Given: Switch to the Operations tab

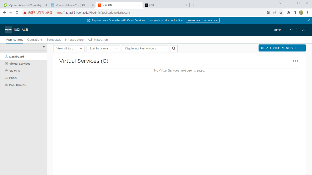Looking at the screenshot, I should pyautogui.click(x=35, y=40).
